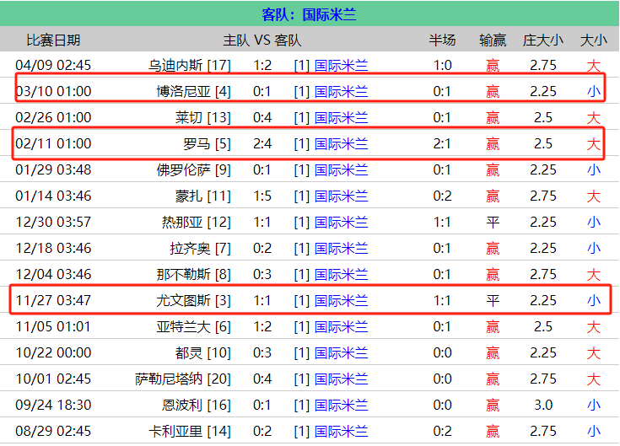Viewport: 620px width, 446px height.
Task: Click the 国际米兰 link next to 罗马 match
Action: pyautogui.click(x=341, y=143)
